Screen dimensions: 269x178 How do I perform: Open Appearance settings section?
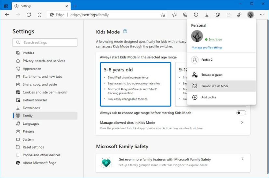[x=45, y=69]
